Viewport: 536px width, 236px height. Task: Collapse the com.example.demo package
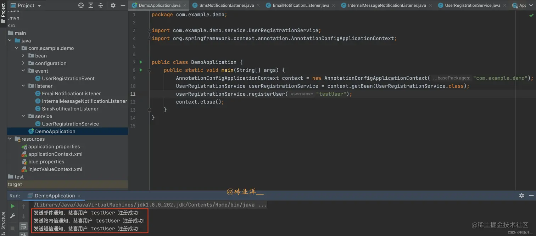(x=16, y=48)
